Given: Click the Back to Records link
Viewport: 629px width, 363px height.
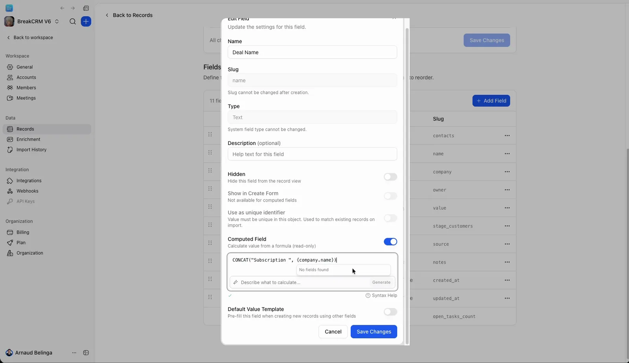Looking at the screenshot, I should point(129,15).
